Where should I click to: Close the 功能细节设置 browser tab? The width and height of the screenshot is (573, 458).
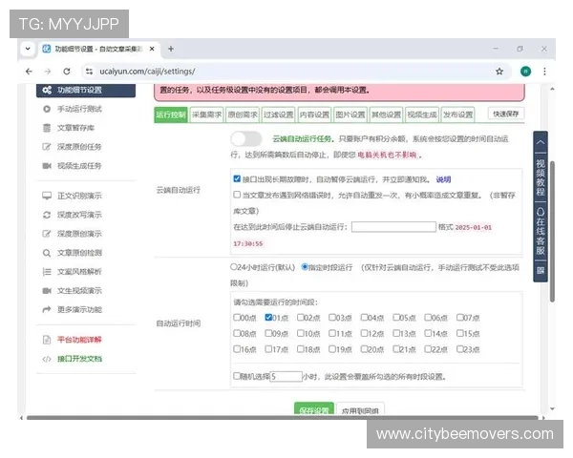point(152,49)
